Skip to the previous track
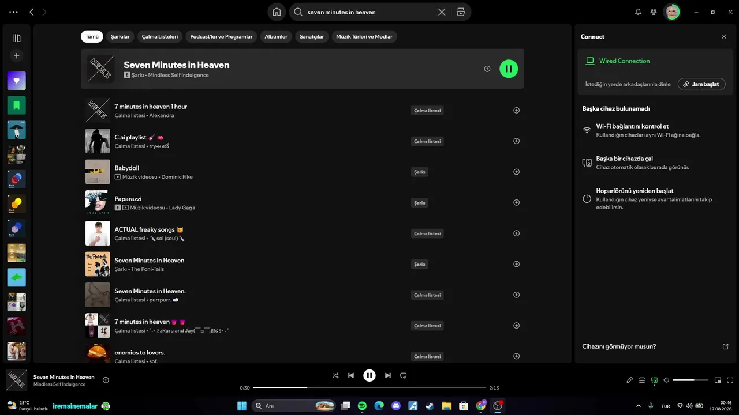 point(351,375)
